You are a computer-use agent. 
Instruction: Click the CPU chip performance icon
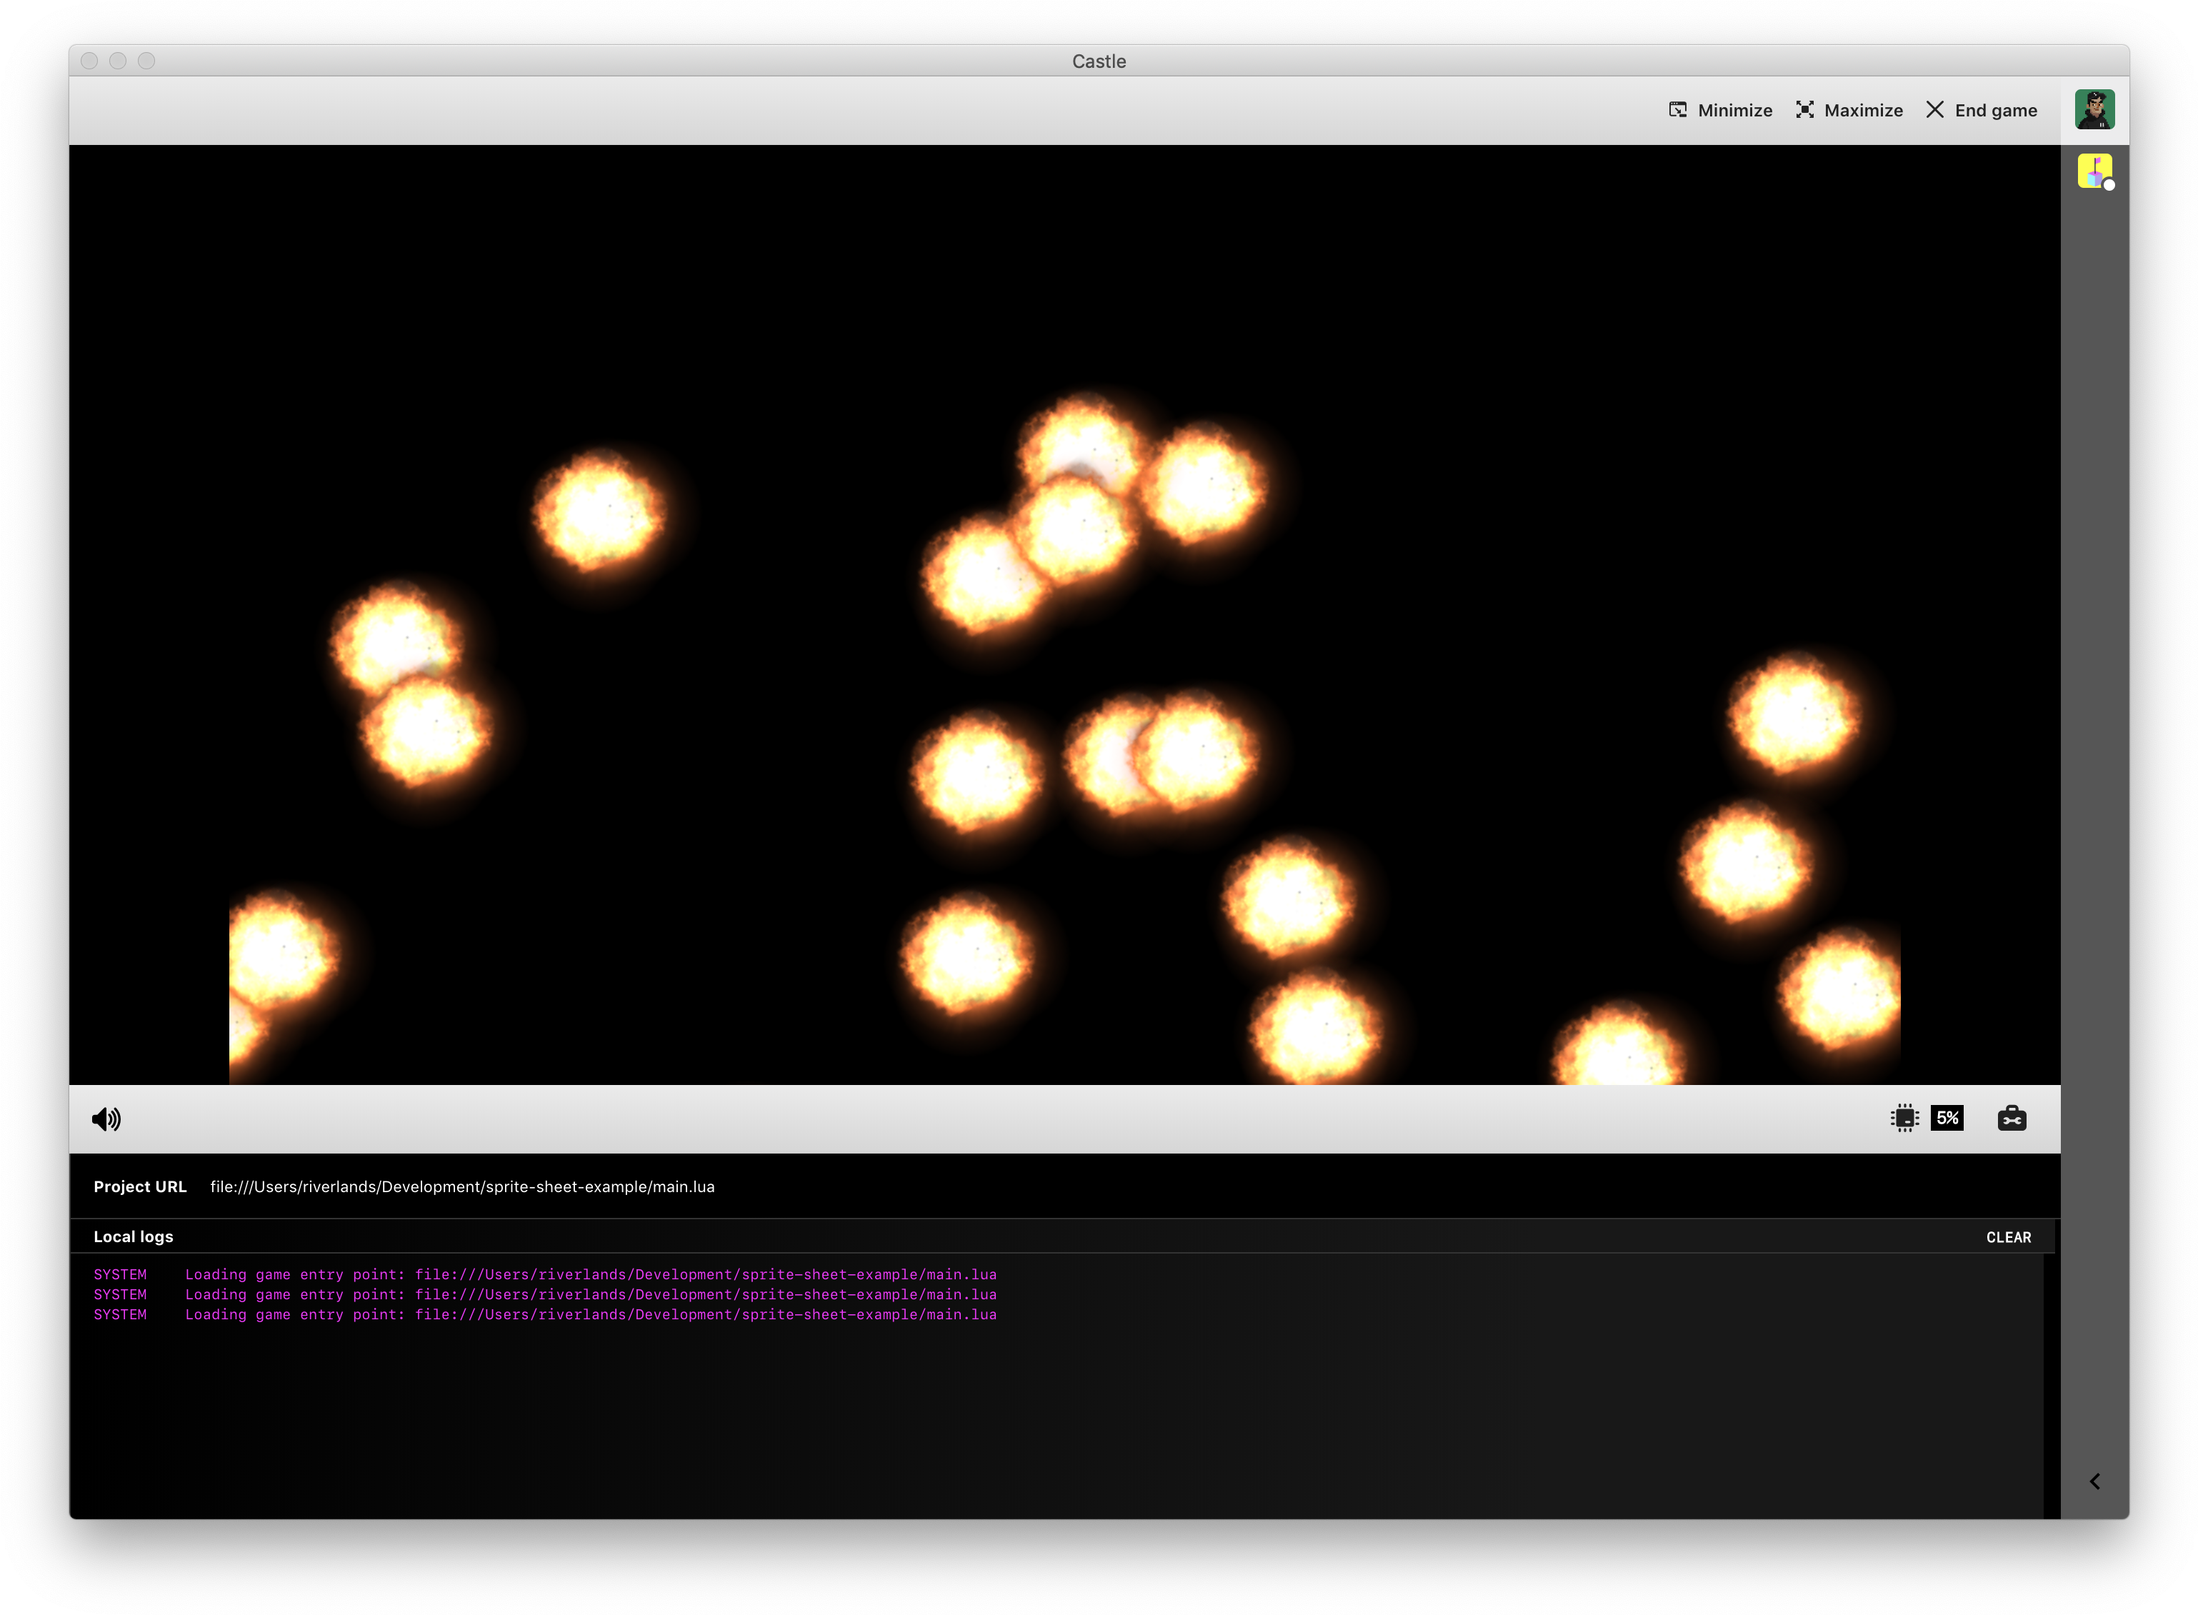pos(1904,1117)
